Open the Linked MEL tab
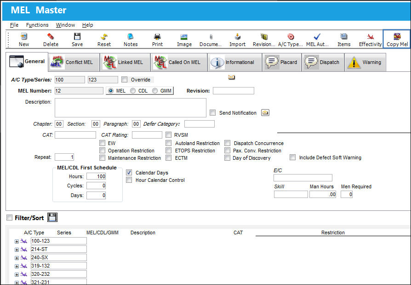Viewport: 411px width, 285px height. (x=125, y=62)
